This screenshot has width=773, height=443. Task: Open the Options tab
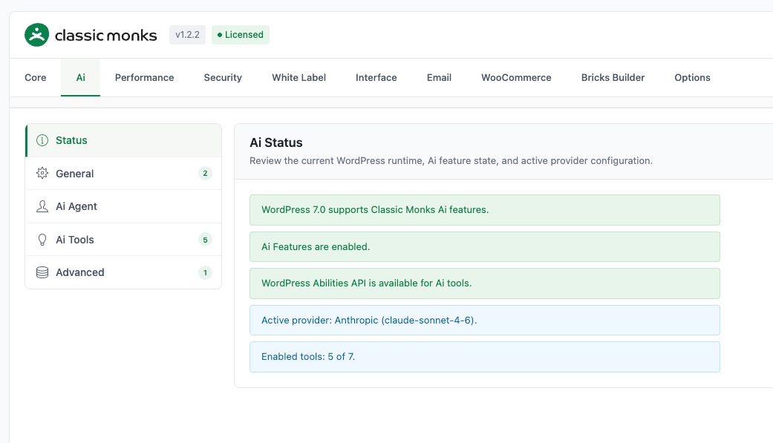tap(692, 77)
